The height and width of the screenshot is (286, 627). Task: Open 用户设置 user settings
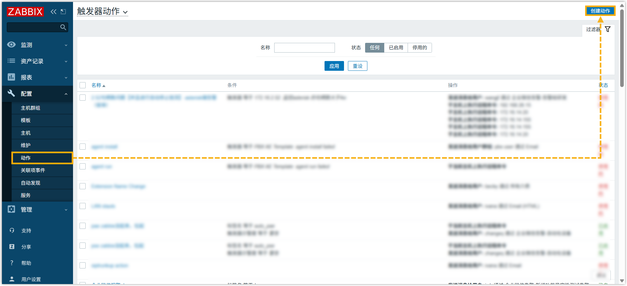click(x=31, y=279)
